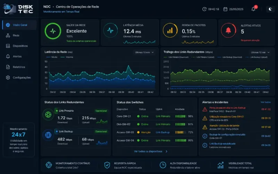This screenshot has width=278, height=174.
Task: Click red warning triangle for packet loss alert
Action: [205, 109]
